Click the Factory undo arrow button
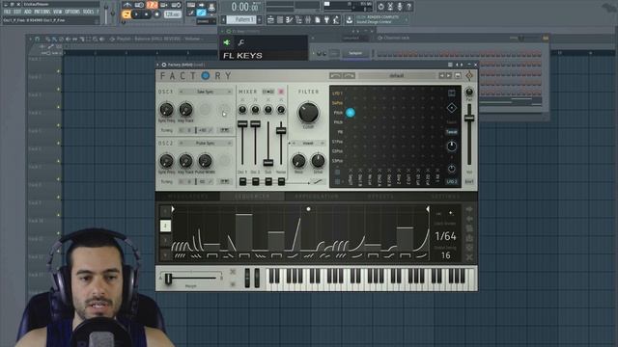Screen dimensions: 618x347 pos(335,75)
